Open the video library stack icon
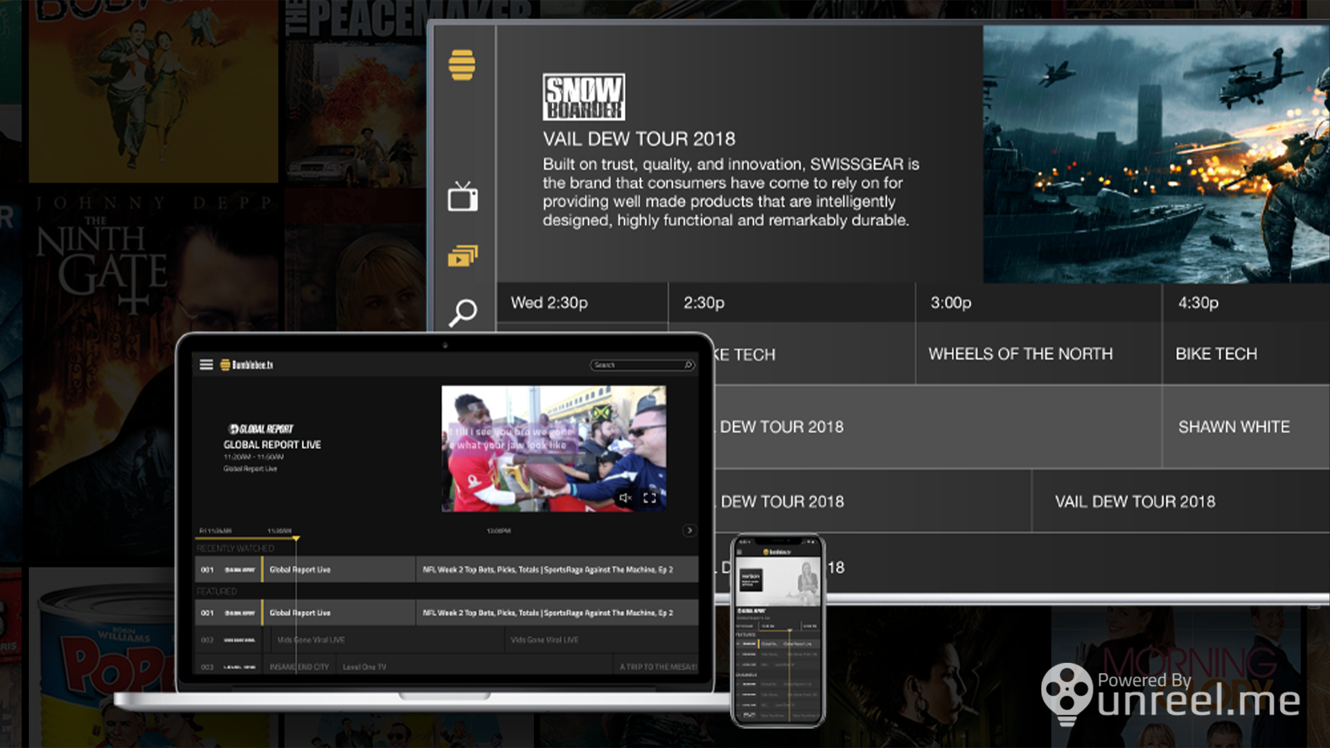This screenshot has height=748, width=1330. (x=462, y=256)
